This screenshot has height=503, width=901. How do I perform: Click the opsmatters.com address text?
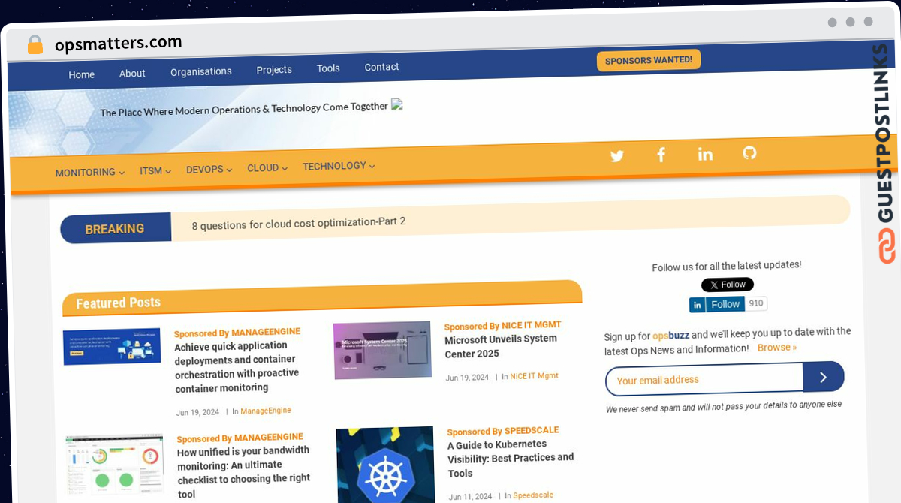pos(119,44)
